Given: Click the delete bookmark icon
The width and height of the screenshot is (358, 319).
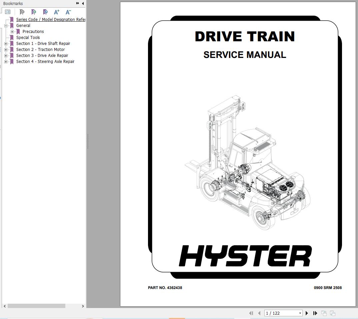Looking at the screenshot, I should pos(22,12).
